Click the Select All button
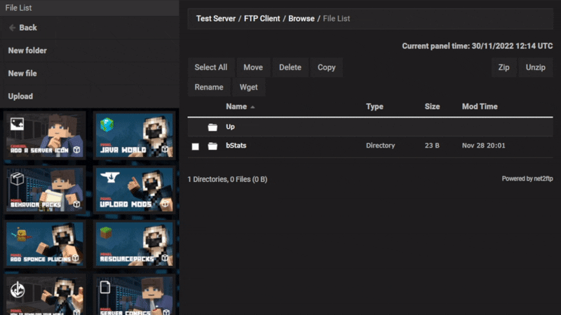Image resolution: width=561 pixels, height=315 pixels. tap(210, 67)
